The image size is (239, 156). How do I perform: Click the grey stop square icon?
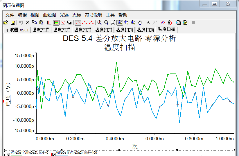[x=193, y=23]
